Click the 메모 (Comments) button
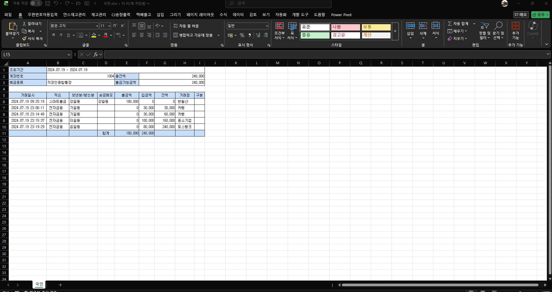 (521, 15)
